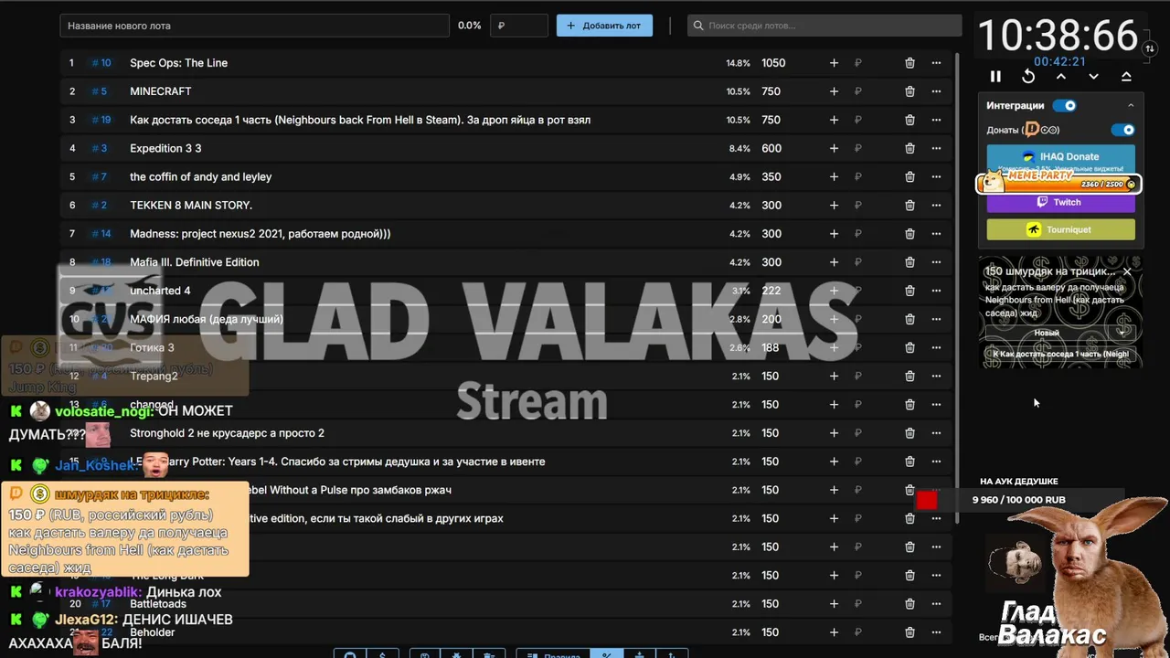The image size is (1170, 658).
Task: Delete the MINECRAFT lot
Action: pos(909,91)
